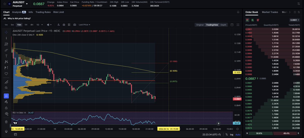
Task: Toggle lock all drawings padlock
Action: point(6,108)
